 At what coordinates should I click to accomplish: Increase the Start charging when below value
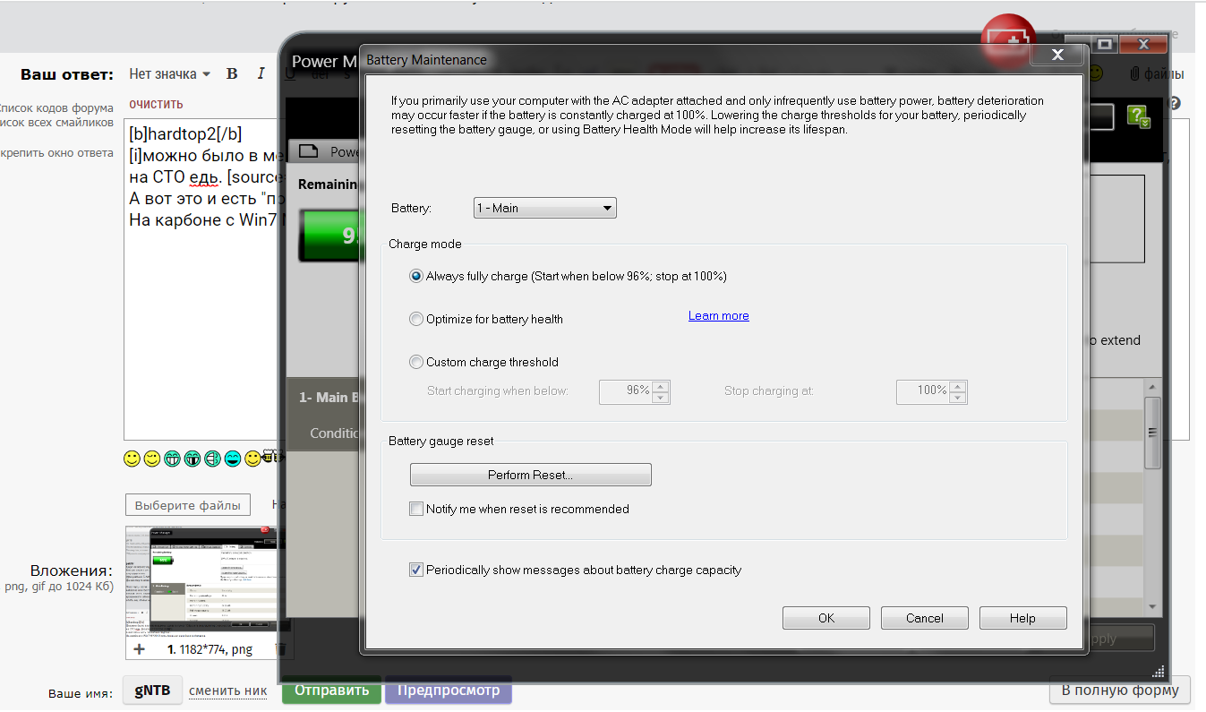pyautogui.click(x=661, y=387)
